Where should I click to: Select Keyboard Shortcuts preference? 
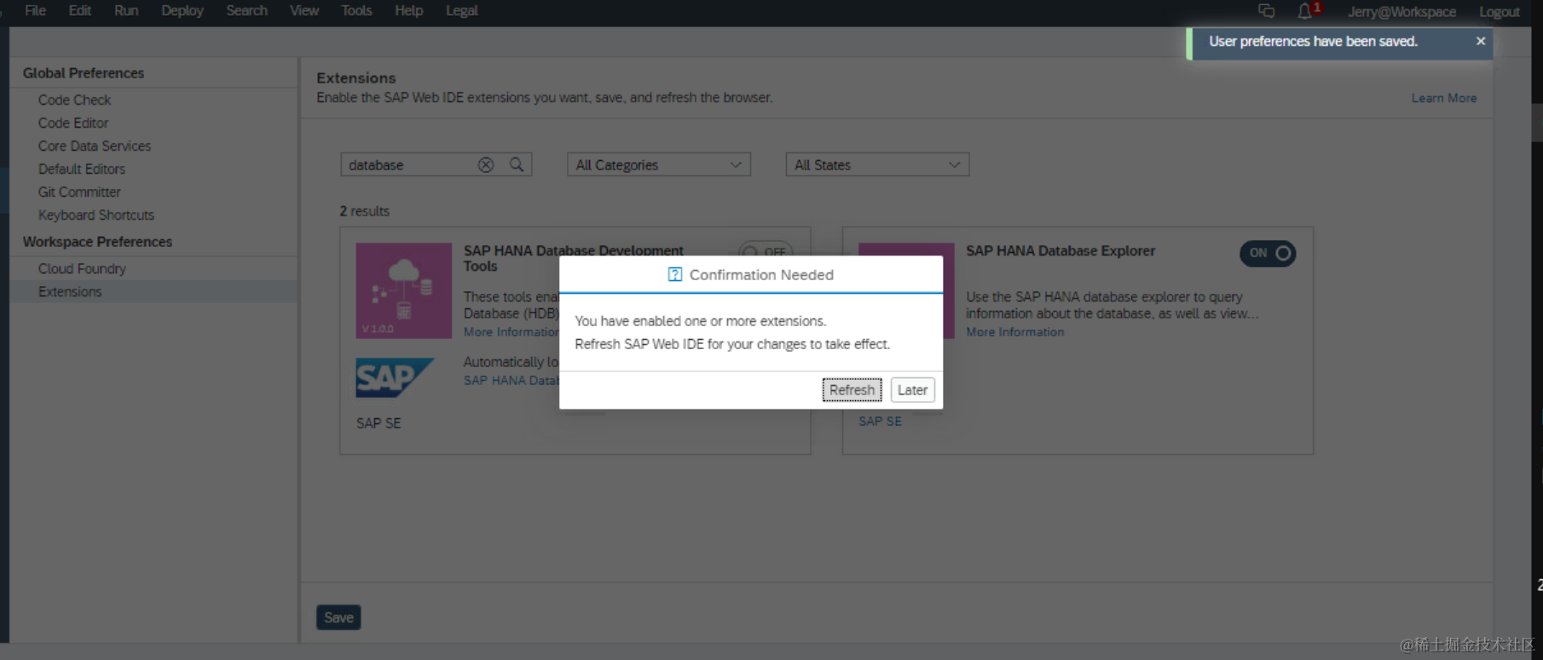pos(96,215)
